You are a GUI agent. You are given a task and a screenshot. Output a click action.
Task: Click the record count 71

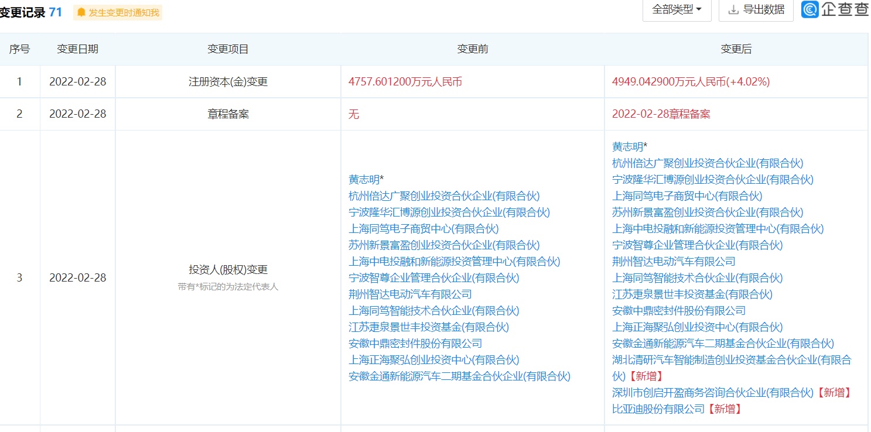tap(56, 12)
